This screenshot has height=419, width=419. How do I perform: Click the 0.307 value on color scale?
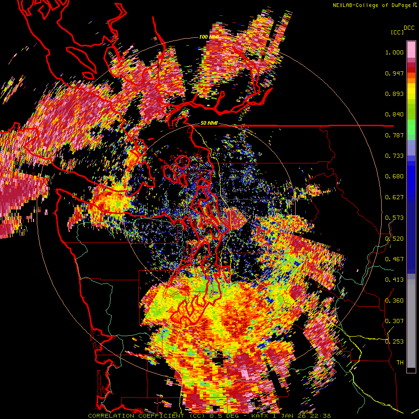coord(394,321)
